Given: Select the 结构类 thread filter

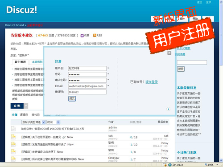Looking at the screenshot, I should [36, 114].
